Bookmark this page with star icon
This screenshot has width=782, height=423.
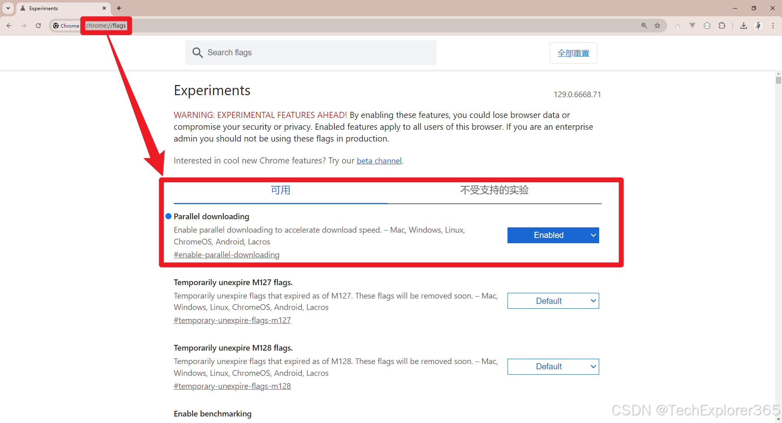(657, 26)
